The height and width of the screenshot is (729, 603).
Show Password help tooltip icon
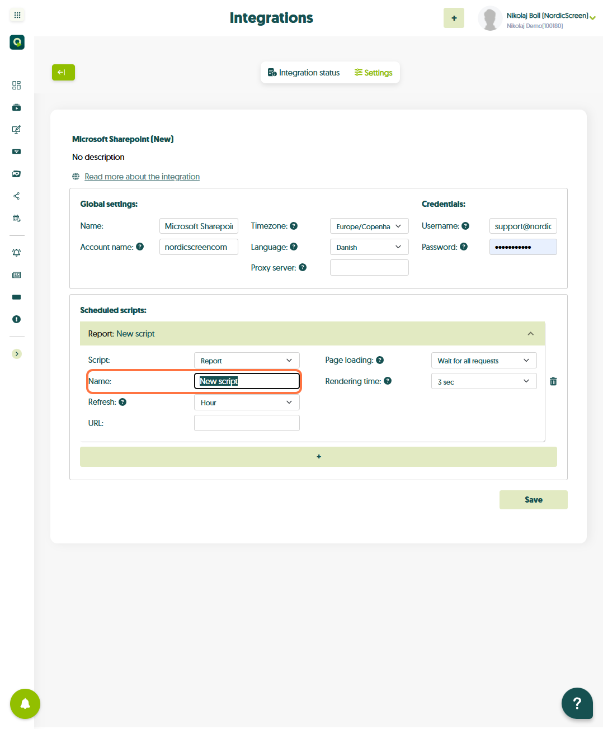pos(464,247)
